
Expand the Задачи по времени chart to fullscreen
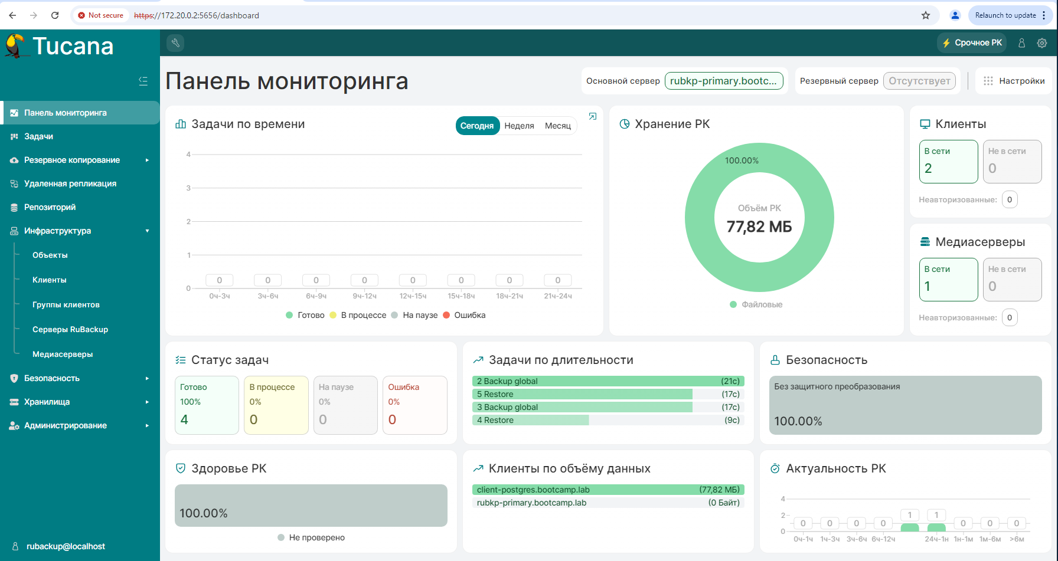click(x=593, y=117)
